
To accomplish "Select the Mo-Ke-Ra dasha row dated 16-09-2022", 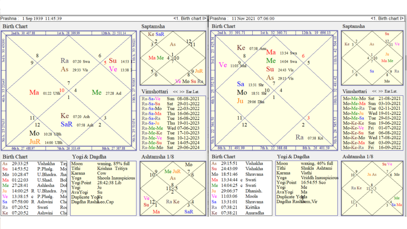I will (372, 147).
